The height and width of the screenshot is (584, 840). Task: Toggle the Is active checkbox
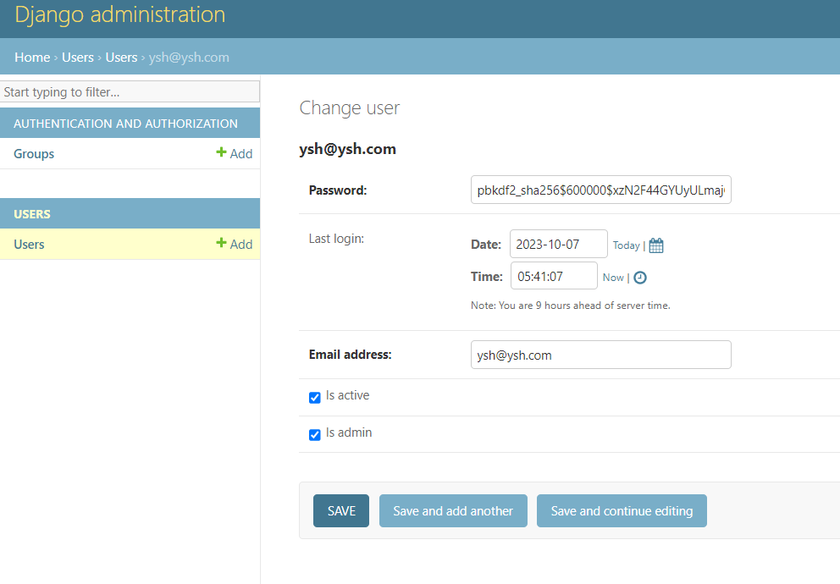pyautogui.click(x=314, y=397)
